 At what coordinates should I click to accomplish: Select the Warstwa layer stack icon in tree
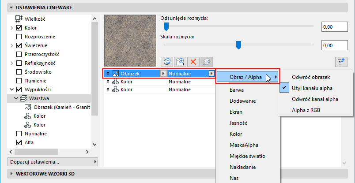(24, 98)
